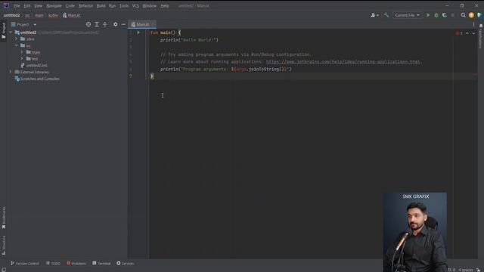Open jetbrains.com running applications help link
484x272 pixels.
coord(343,62)
